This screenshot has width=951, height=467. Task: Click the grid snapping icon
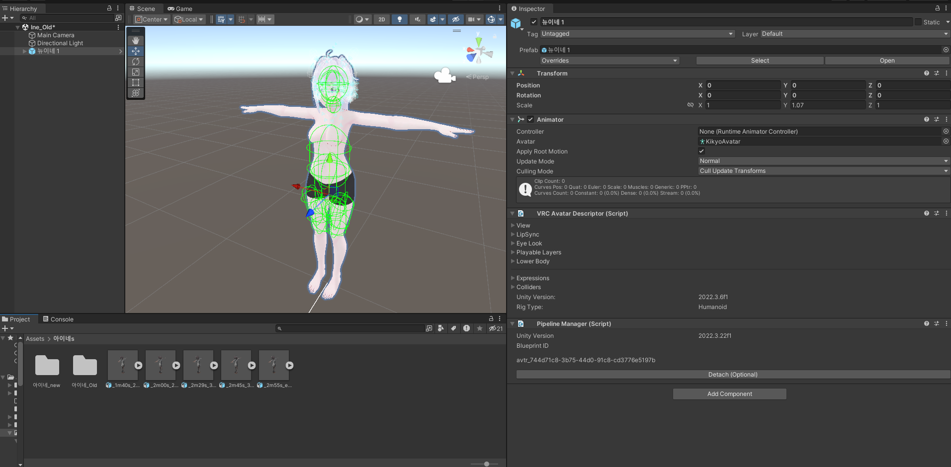pos(242,19)
